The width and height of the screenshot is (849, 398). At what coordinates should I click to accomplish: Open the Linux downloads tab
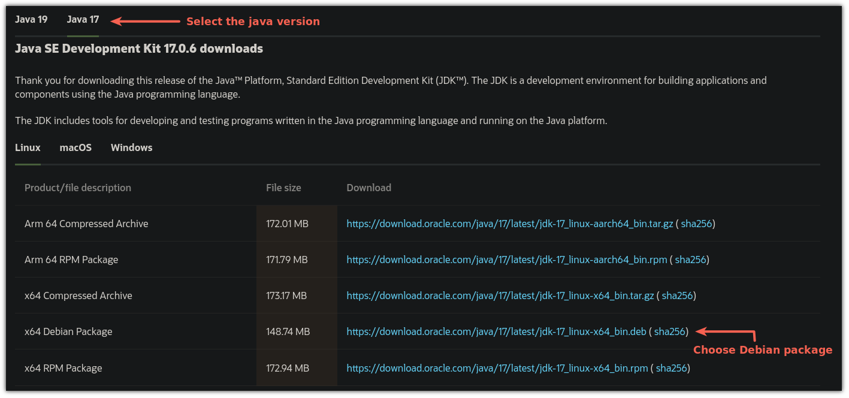28,147
